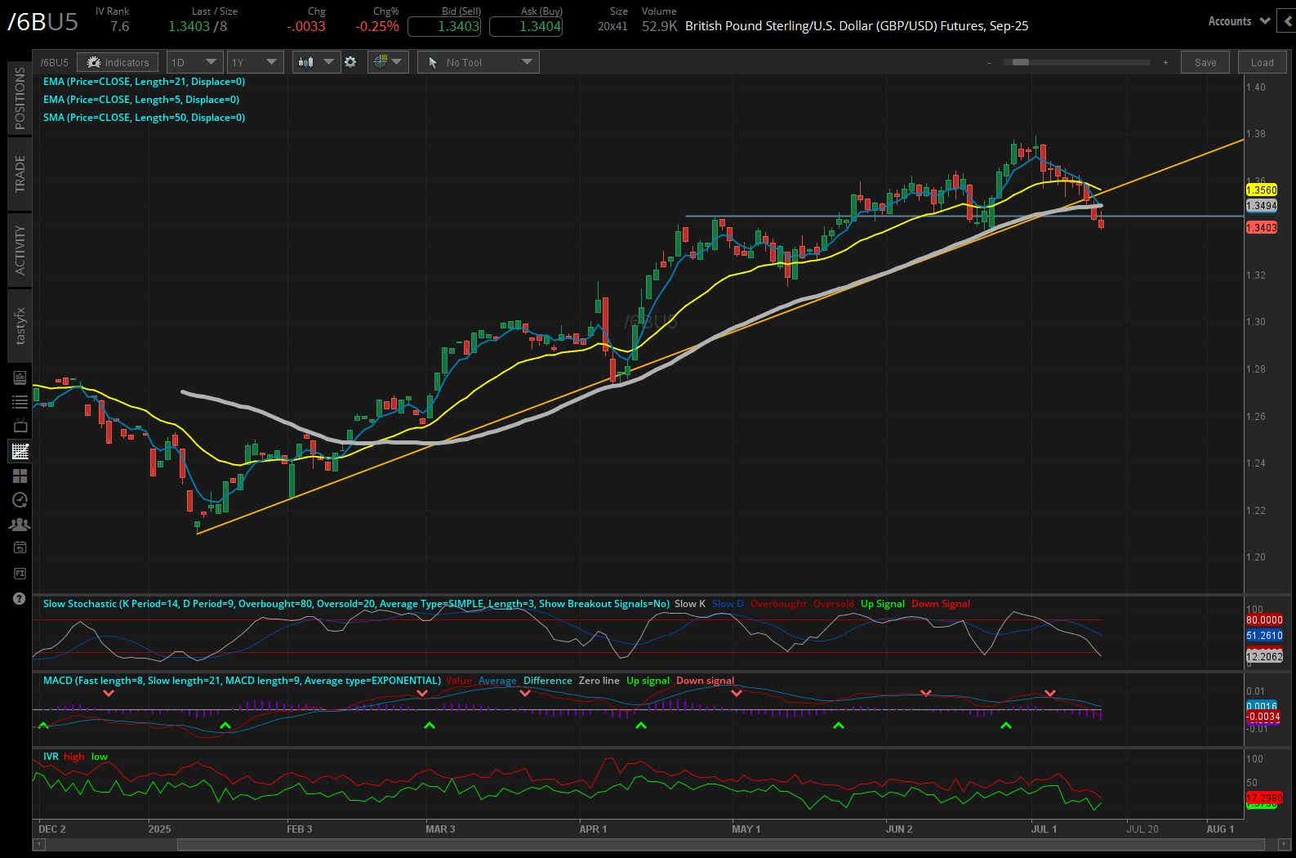Open chart settings gear
This screenshot has width=1296, height=858.
[350, 62]
